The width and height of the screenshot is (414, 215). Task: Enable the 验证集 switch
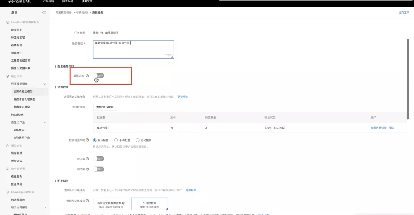point(99,159)
